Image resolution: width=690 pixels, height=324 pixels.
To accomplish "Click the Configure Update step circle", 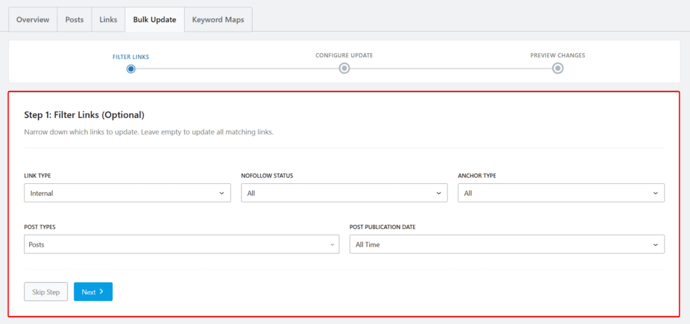I will 344,68.
